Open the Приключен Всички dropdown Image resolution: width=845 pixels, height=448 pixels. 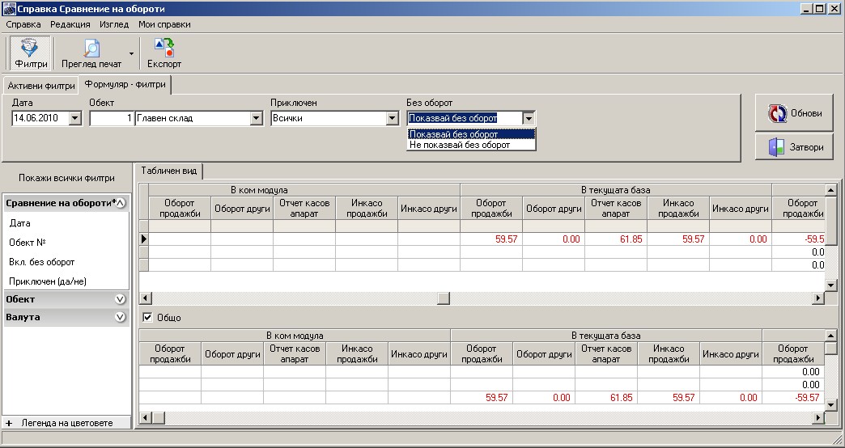393,118
